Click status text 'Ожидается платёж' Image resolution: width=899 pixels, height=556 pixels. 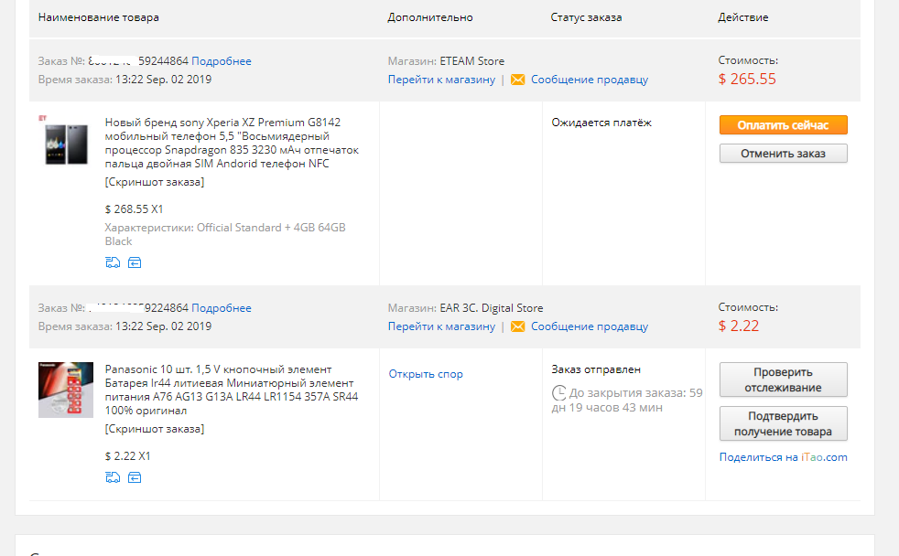[601, 123]
